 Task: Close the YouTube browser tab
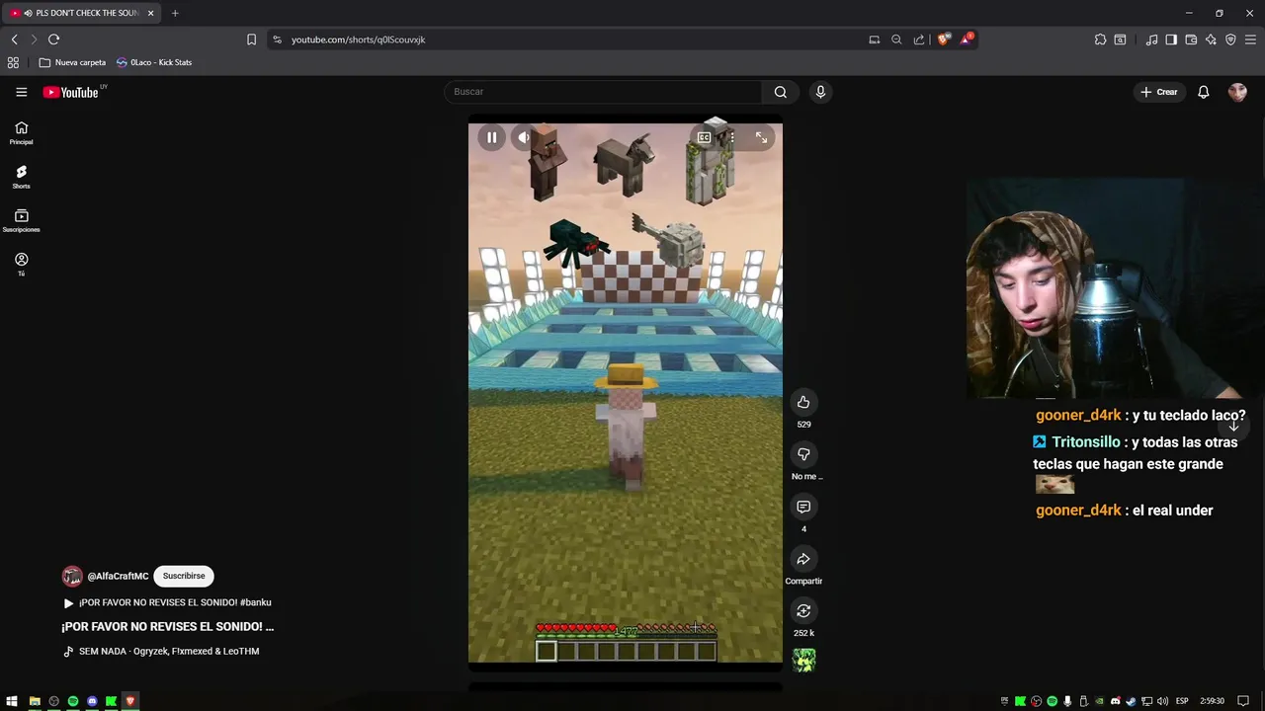[150, 13]
